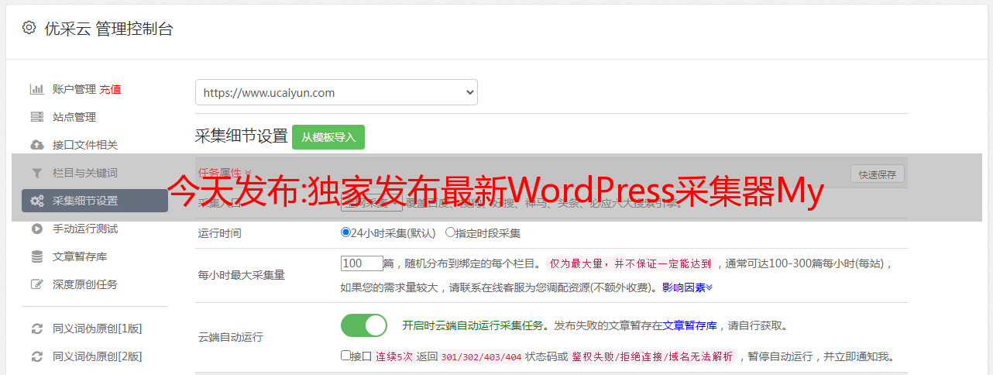Click refresh icon of 同义词伪原创[2版]
This screenshot has width=993, height=375.
click(36, 356)
